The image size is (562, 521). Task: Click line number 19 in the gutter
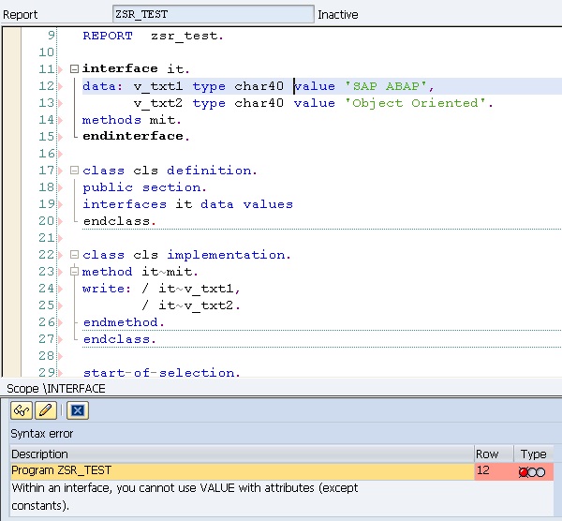click(46, 204)
